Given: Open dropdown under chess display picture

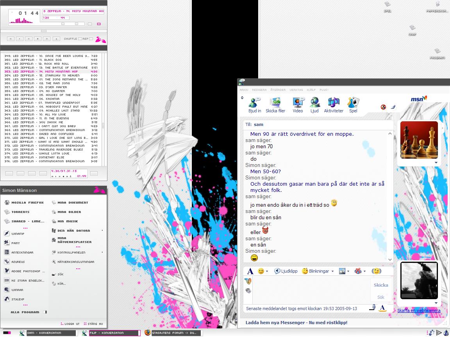Looking at the screenshot, I should [436, 163].
